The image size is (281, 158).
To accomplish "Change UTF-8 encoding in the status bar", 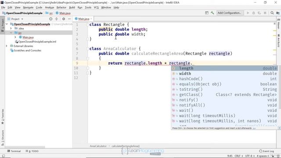I will 250,156.
